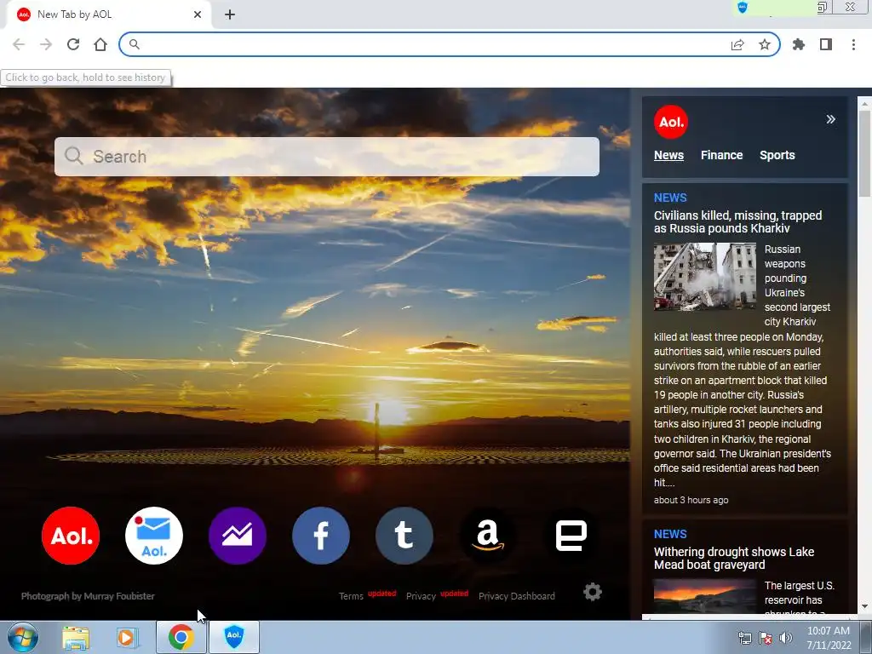Open the Windows Start menu

coord(23,637)
